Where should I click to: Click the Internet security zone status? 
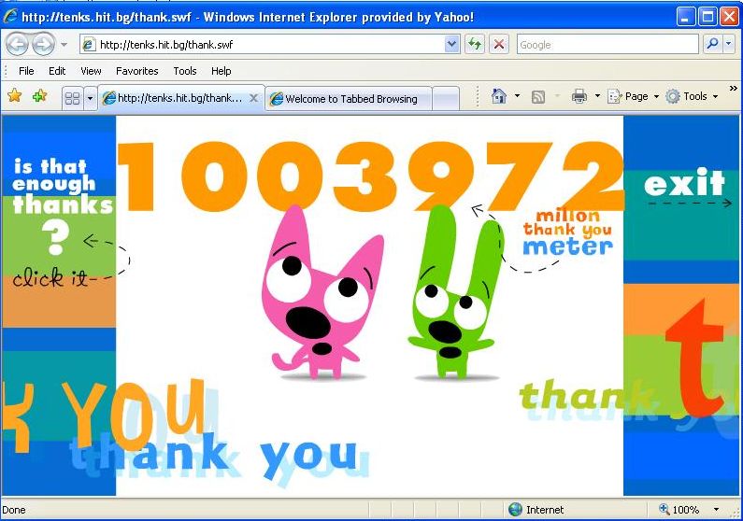(x=536, y=510)
